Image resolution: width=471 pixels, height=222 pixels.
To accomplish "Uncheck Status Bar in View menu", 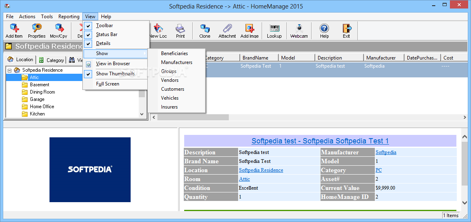I will point(88,34).
